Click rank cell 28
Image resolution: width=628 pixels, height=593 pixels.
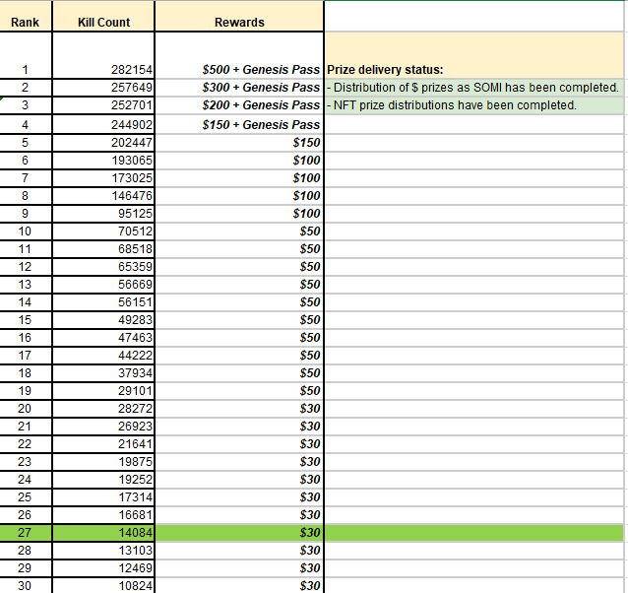click(25, 550)
